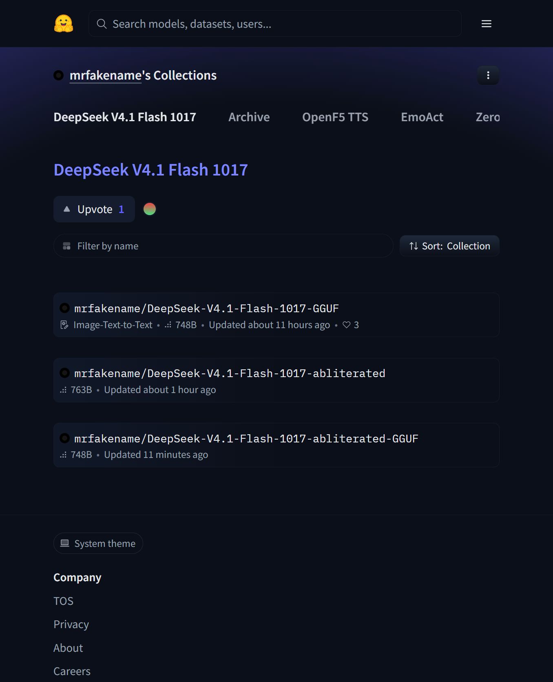This screenshot has height=682, width=553.
Task: Click the Image-Text-to-Text task icon
Action: coord(64,325)
